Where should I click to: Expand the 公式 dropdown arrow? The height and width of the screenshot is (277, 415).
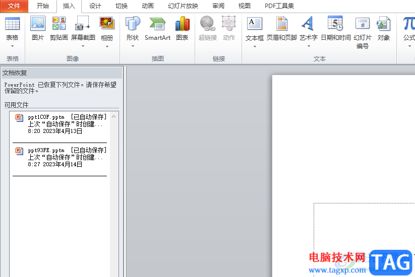(409, 46)
